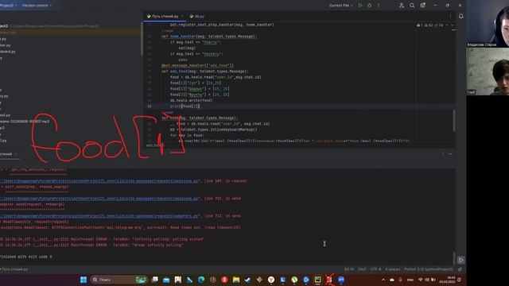Switch to the db.py editor tab
This screenshot has height=286, width=509.
(x=197, y=16)
